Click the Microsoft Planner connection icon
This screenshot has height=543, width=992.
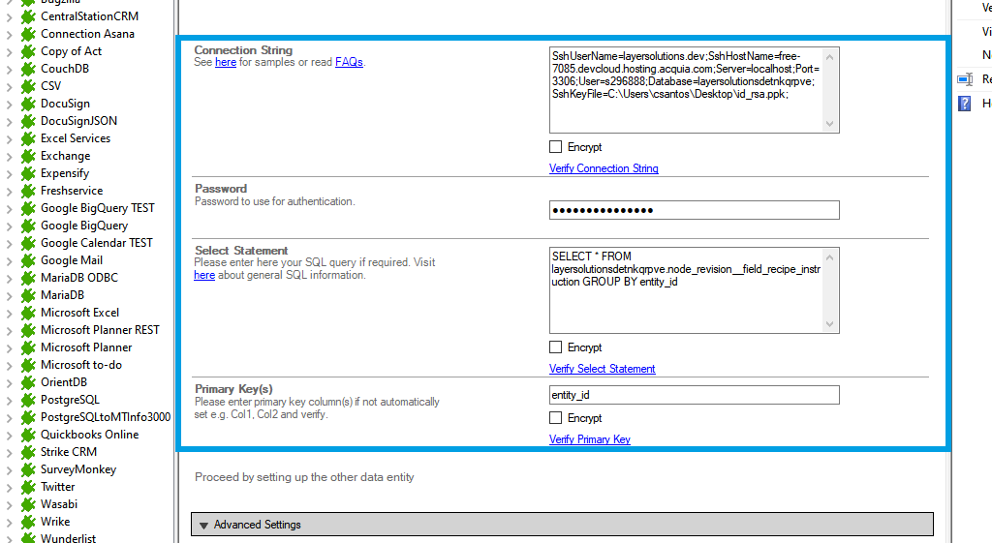[28, 347]
